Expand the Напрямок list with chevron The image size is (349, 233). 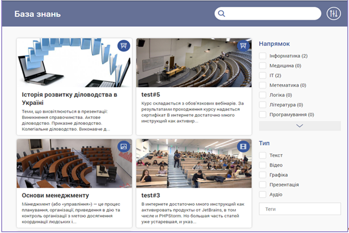click(x=300, y=125)
